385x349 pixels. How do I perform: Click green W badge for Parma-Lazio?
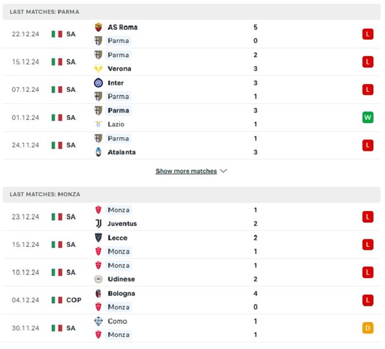click(x=367, y=117)
